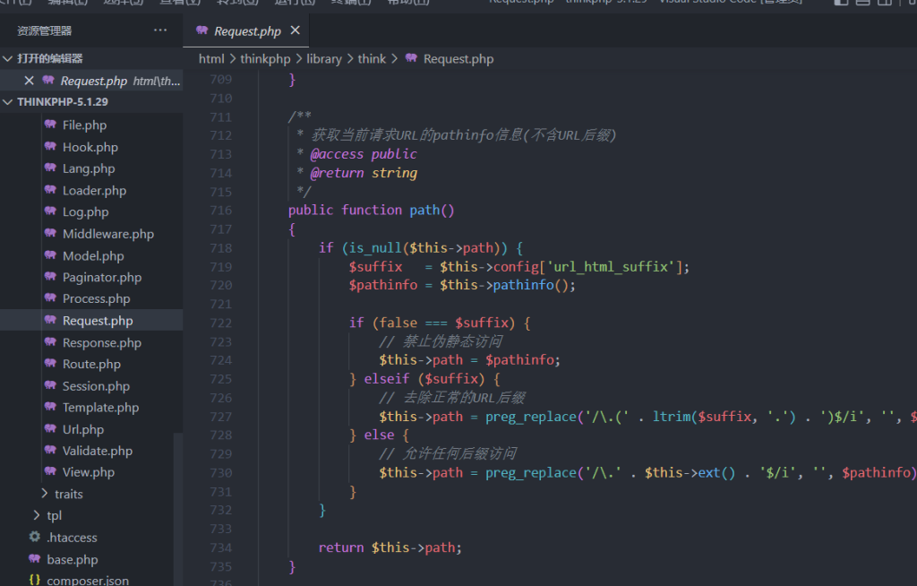The width and height of the screenshot is (917, 586).
Task: Click the gear icon for .htaccess
Action: pos(35,538)
